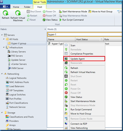Collapse the Storage tree node

2,113
